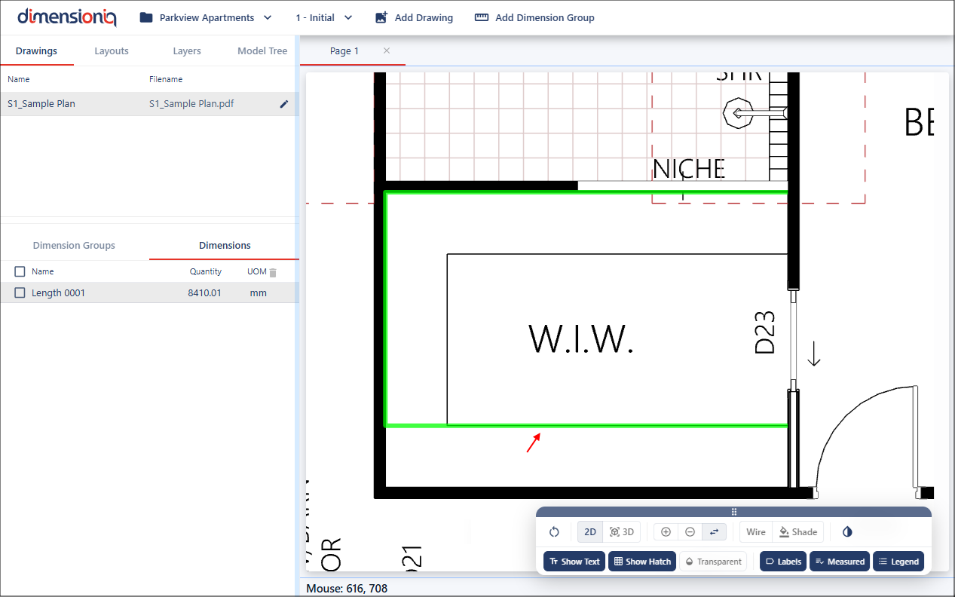Open the Parkview Apartments project dropdown
This screenshot has height=597, width=955.
pos(206,17)
